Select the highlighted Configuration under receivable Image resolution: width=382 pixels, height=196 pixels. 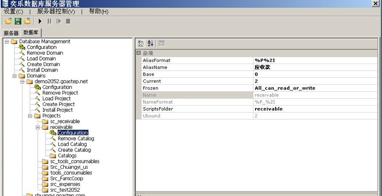tap(73, 133)
